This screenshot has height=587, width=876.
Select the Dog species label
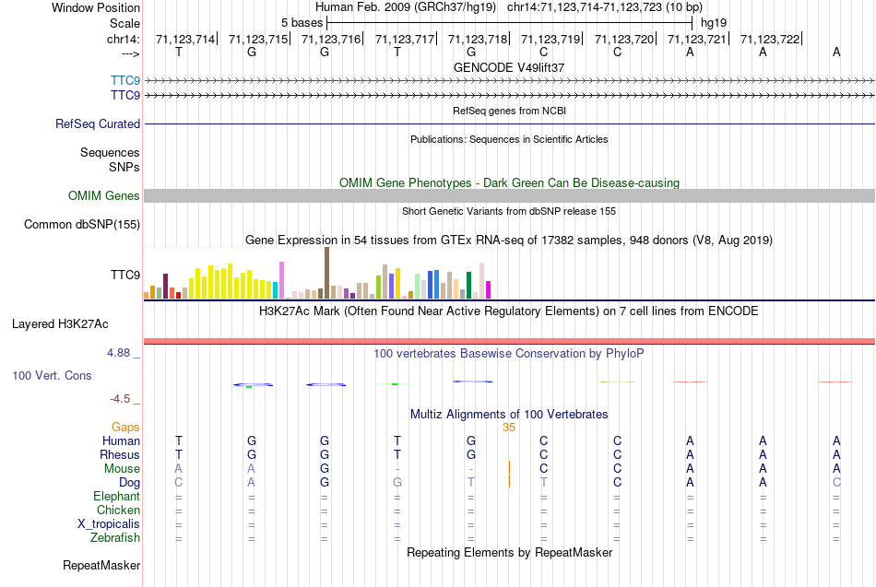tap(129, 483)
